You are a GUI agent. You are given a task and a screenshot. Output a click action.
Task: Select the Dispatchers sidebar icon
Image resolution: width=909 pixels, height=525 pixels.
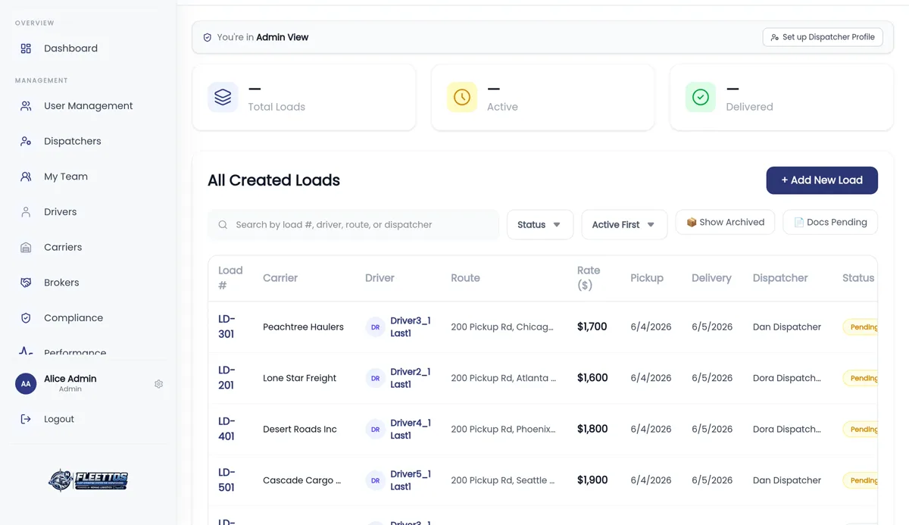[26, 142]
